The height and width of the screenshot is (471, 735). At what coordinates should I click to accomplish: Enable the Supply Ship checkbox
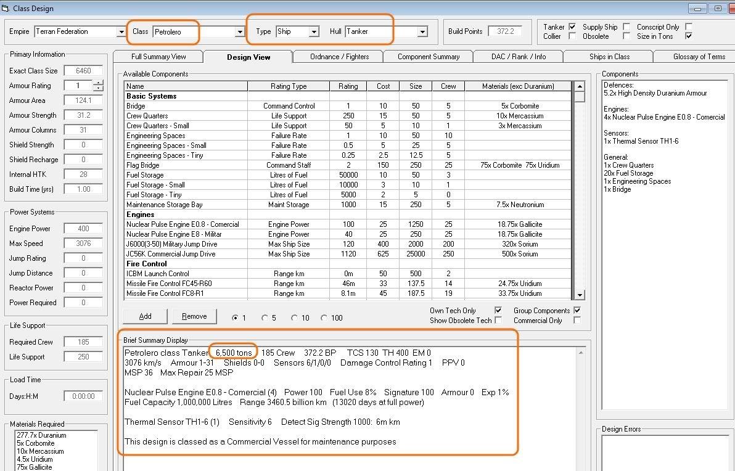pos(626,27)
